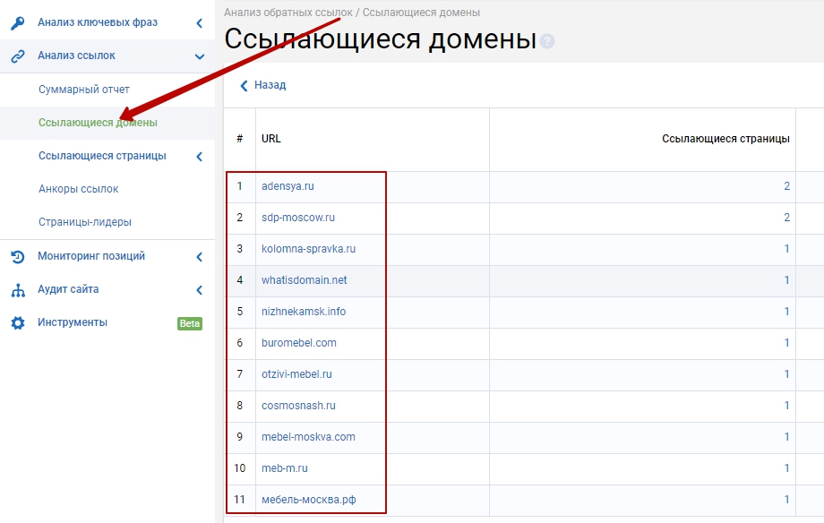Click Анализ обратных ссылок breadcrumb
The width and height of the screenshot is (824, 523).
(x=288, y=12)
